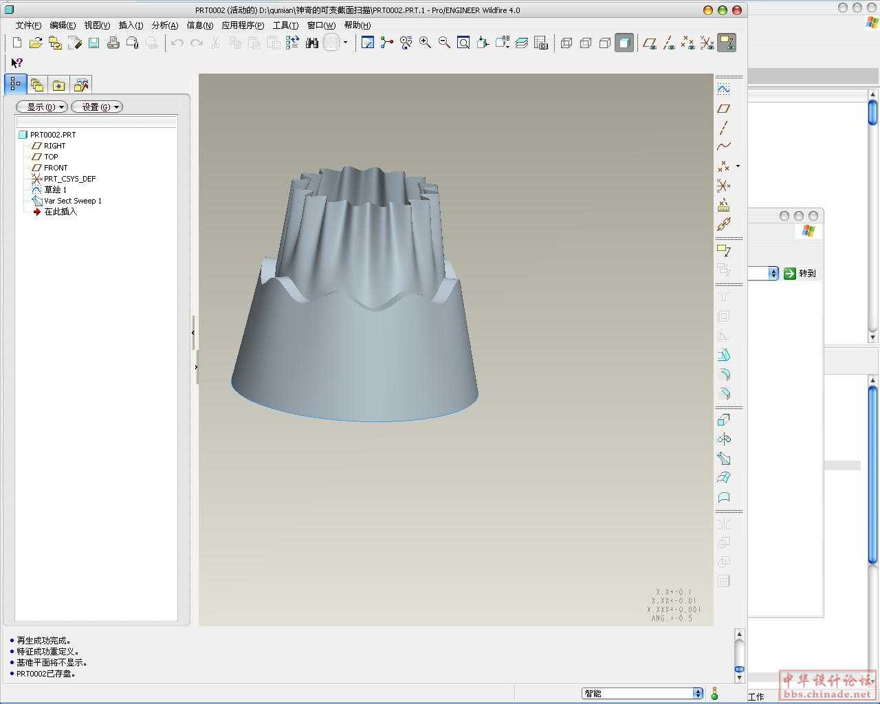Click the Refit view icon

464,43
